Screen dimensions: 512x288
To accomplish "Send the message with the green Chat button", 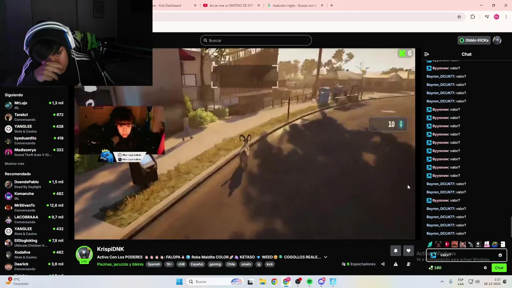I will tap(499, 268).
